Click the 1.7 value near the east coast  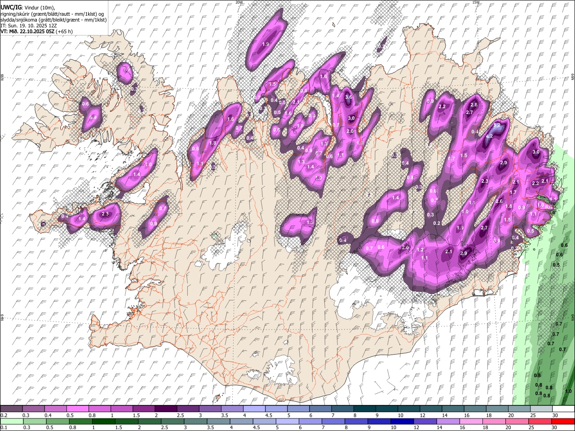(513, 192)
